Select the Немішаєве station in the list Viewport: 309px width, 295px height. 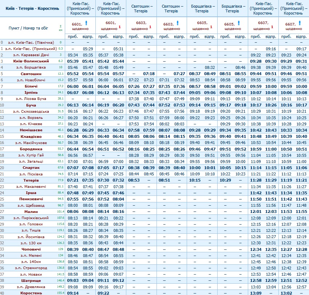[31, 130]
